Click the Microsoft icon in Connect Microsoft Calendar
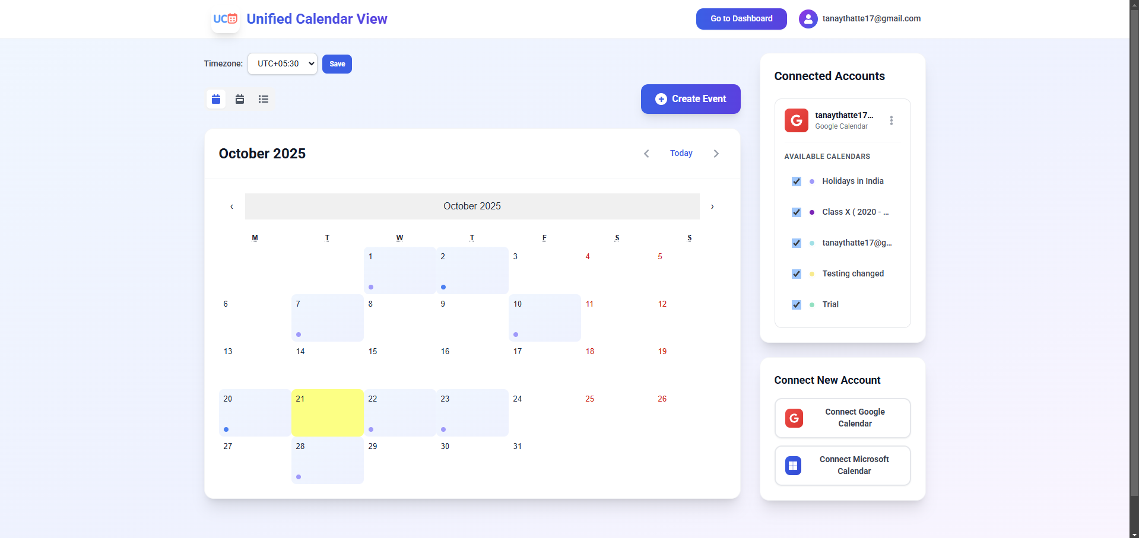Viewport: 1139px width, 538px height. 794,466
